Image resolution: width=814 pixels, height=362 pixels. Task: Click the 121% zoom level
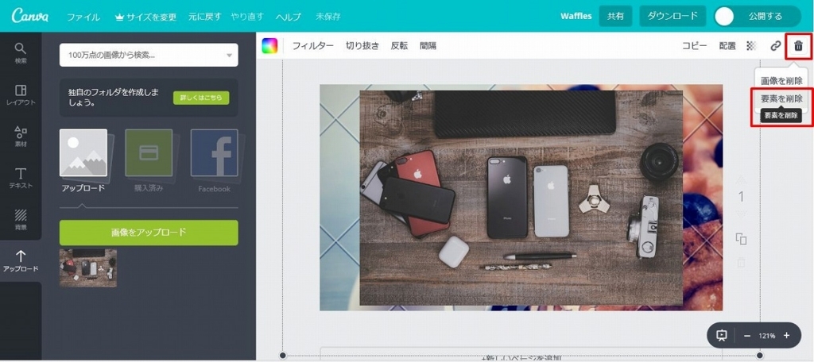click(x=767, y=336)
